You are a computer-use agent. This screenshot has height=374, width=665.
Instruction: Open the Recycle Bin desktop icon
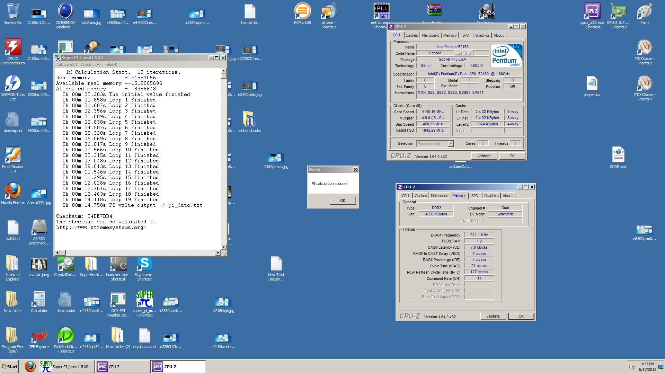pos(13,14)
